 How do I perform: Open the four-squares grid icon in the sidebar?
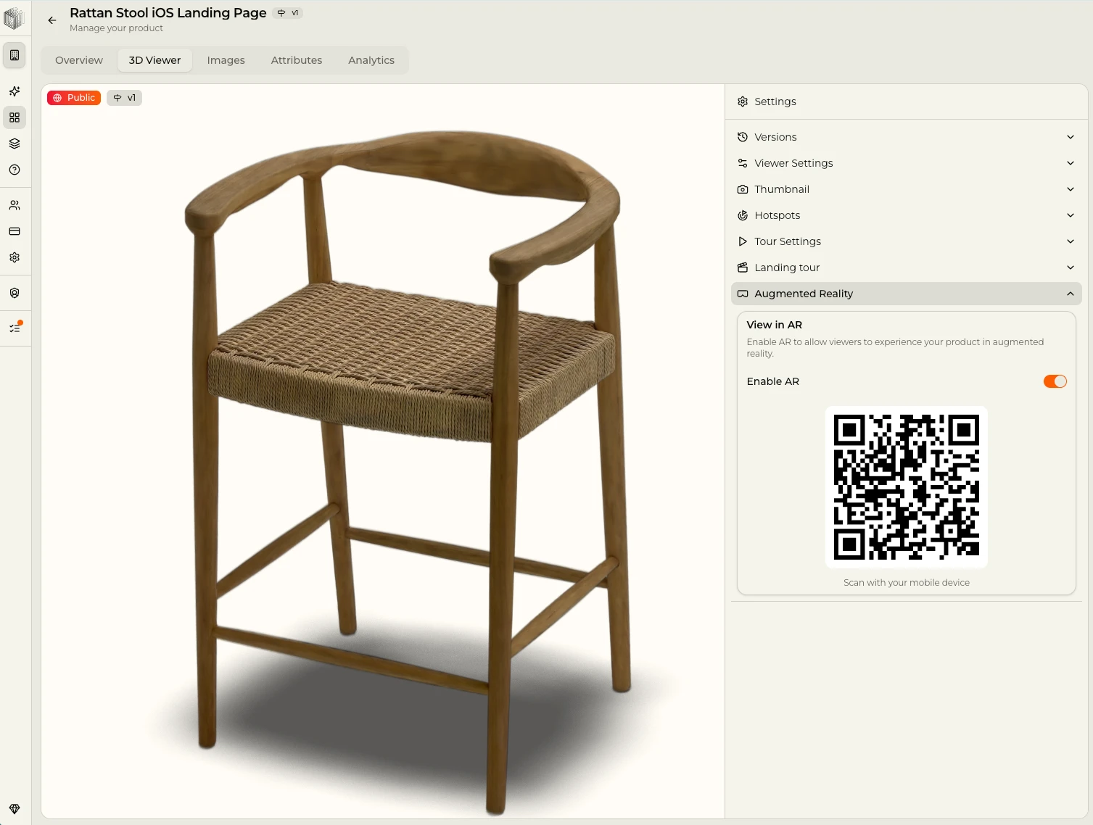[x=15, y=117]
